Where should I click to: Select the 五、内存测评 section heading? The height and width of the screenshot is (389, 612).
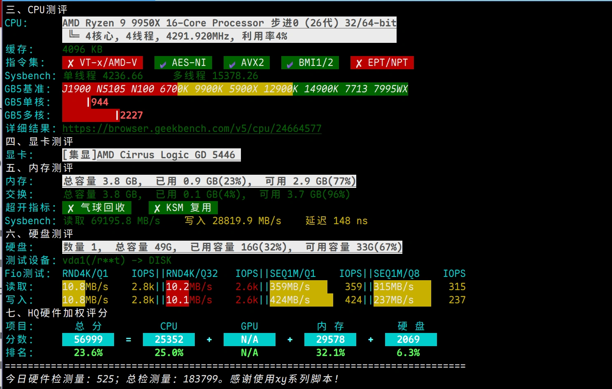39,168
